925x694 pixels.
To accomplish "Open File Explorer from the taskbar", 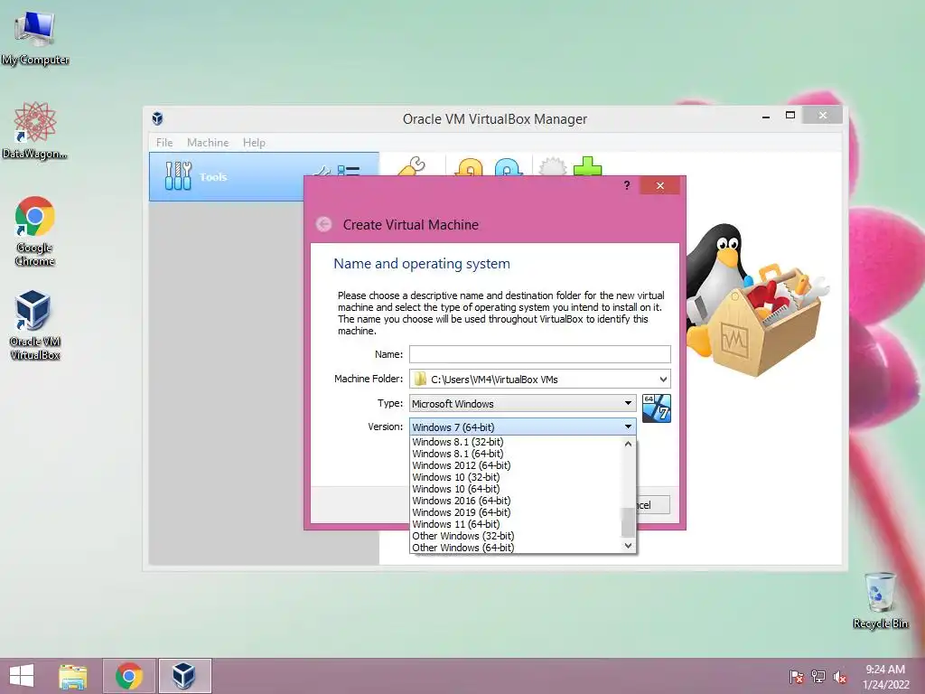I will click(x=73, y=676).
